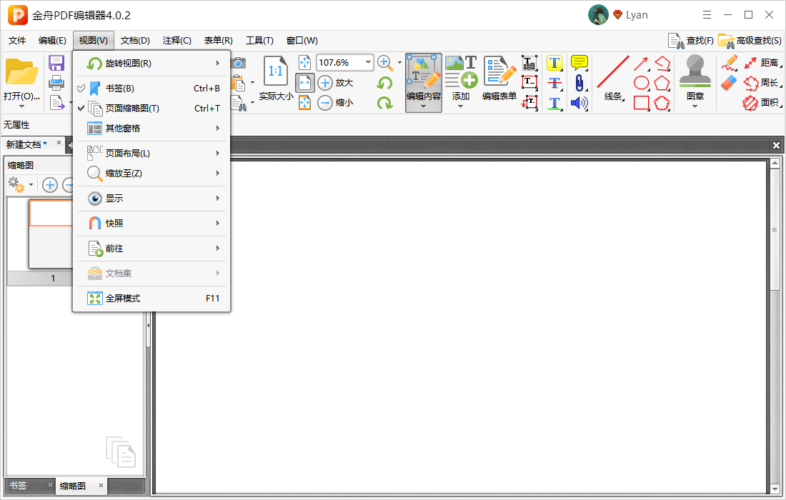
Task: Expand the 前往 submenu
Action: pos(151,249)
